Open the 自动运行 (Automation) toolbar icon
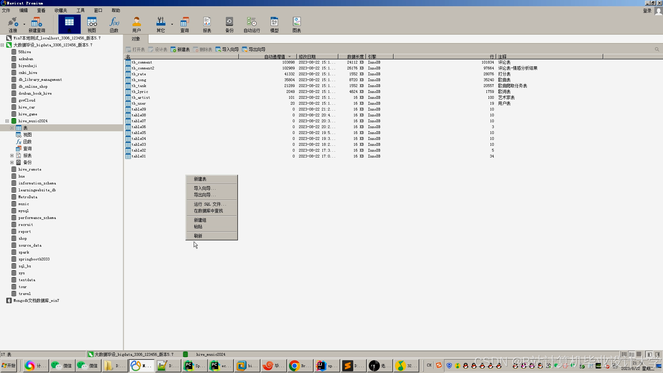Image resolution: width=663 pixels, height=373 pixels. [252, 25]
